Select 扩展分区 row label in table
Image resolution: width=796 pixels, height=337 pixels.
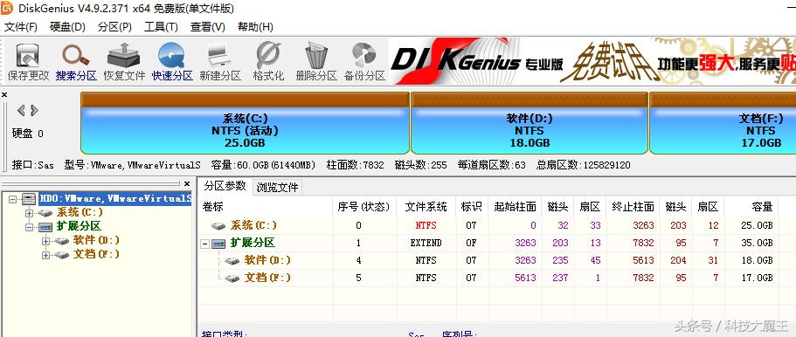(x=253, y=243)
